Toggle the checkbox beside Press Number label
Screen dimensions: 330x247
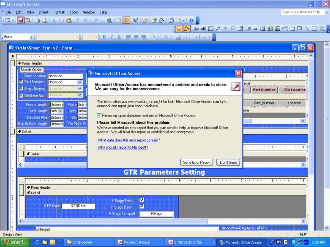point(21,88)
